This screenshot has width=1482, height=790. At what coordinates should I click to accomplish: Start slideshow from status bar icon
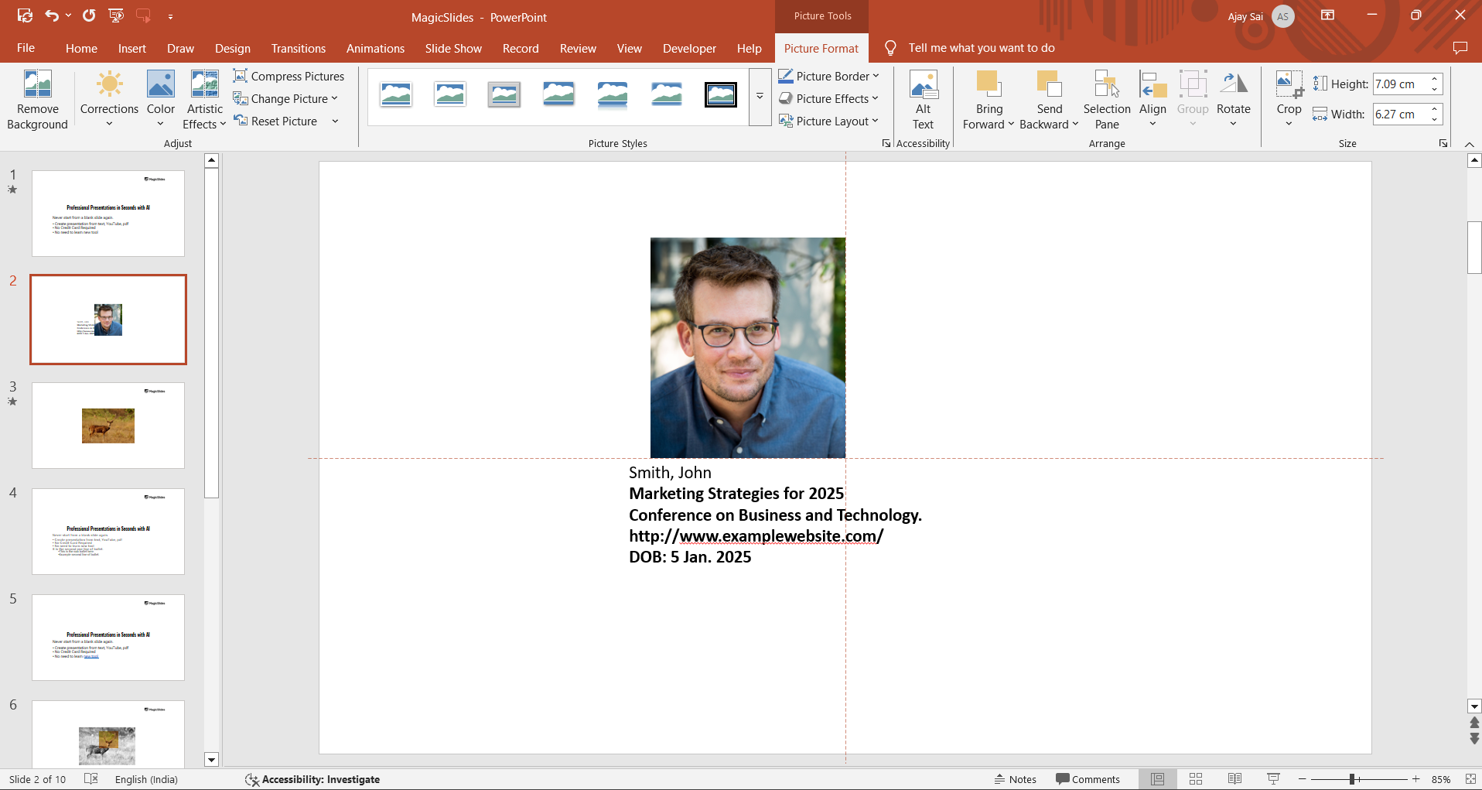[x=1273, y=779]
